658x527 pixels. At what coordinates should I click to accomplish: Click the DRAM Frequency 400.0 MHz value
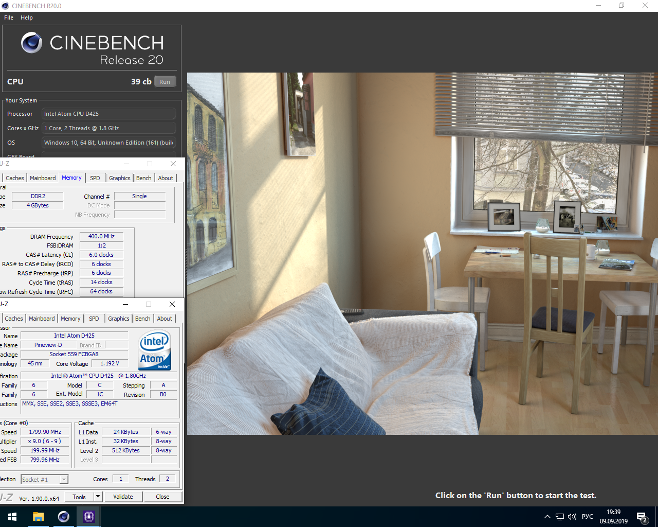click(x=101, y=236)
